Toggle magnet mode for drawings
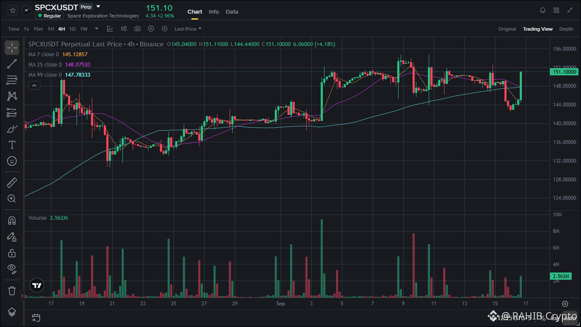 [12, 221]
